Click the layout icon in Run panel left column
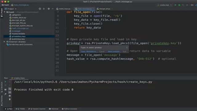197x111 pixels. click(x=6, y=90)
